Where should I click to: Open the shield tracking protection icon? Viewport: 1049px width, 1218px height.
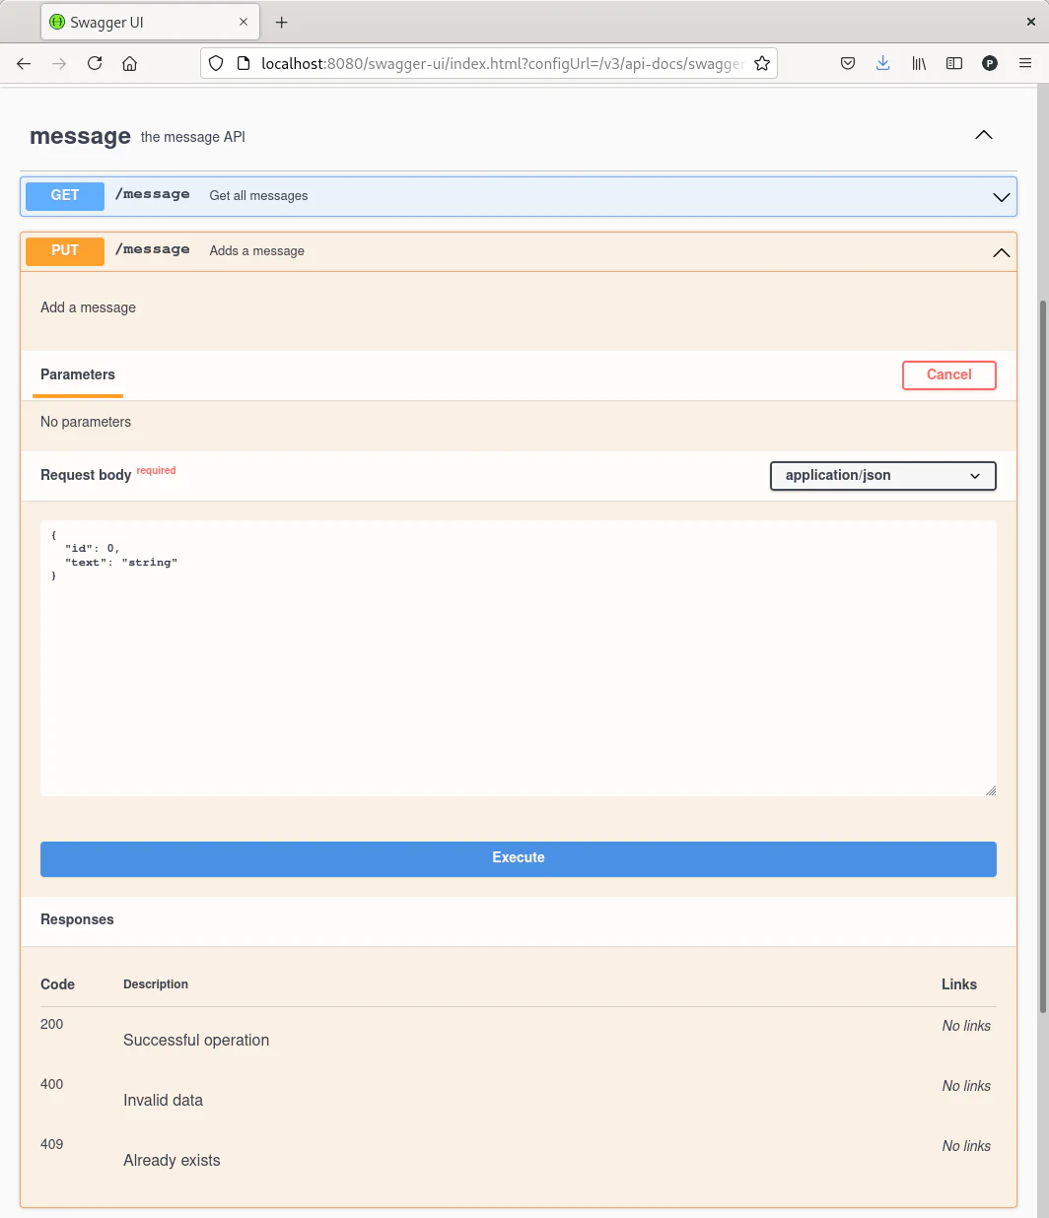point(216,63)
